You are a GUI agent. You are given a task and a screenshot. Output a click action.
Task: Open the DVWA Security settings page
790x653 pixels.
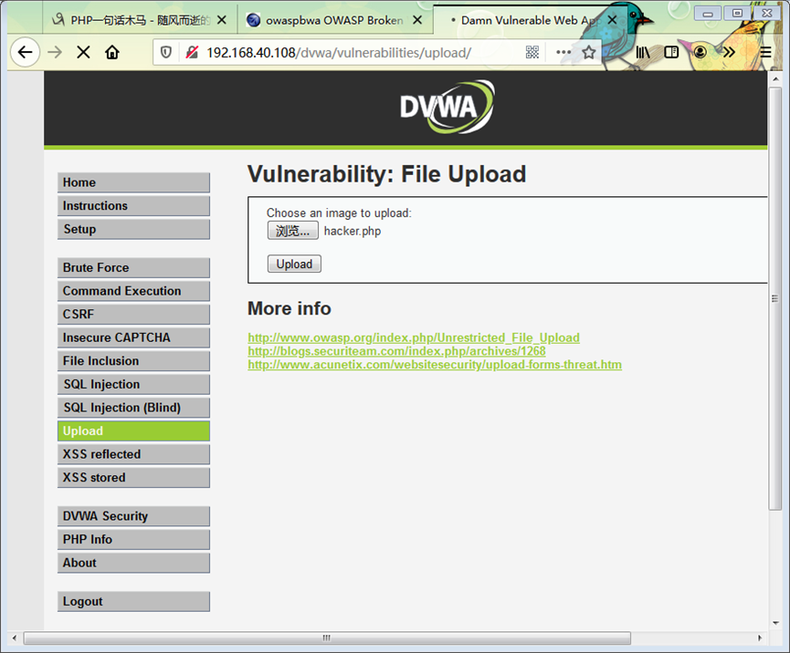coord(133,516)
